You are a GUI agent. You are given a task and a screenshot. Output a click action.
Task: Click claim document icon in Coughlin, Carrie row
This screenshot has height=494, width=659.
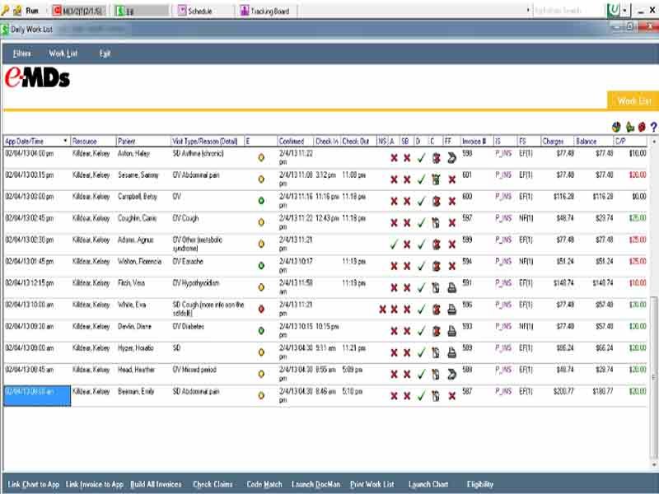436,223
